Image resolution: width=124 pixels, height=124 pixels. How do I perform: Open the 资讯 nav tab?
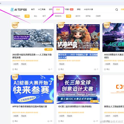pos(51,9)
